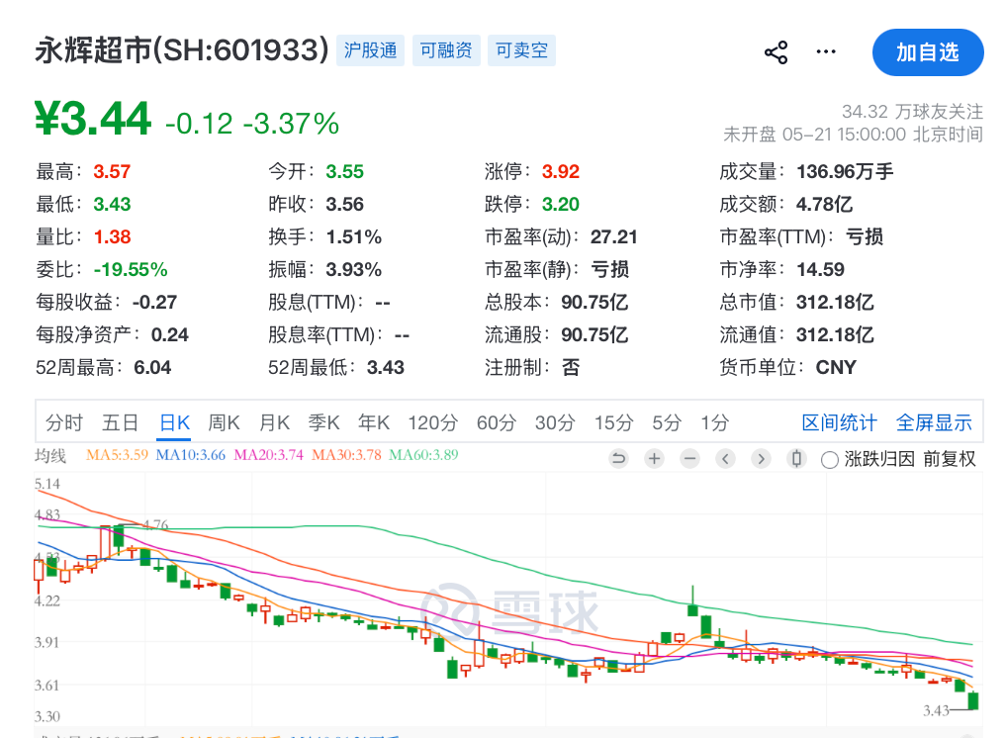The image size is (1005, 738).
Task: Click the share icon
Action: tap(777, 51)
